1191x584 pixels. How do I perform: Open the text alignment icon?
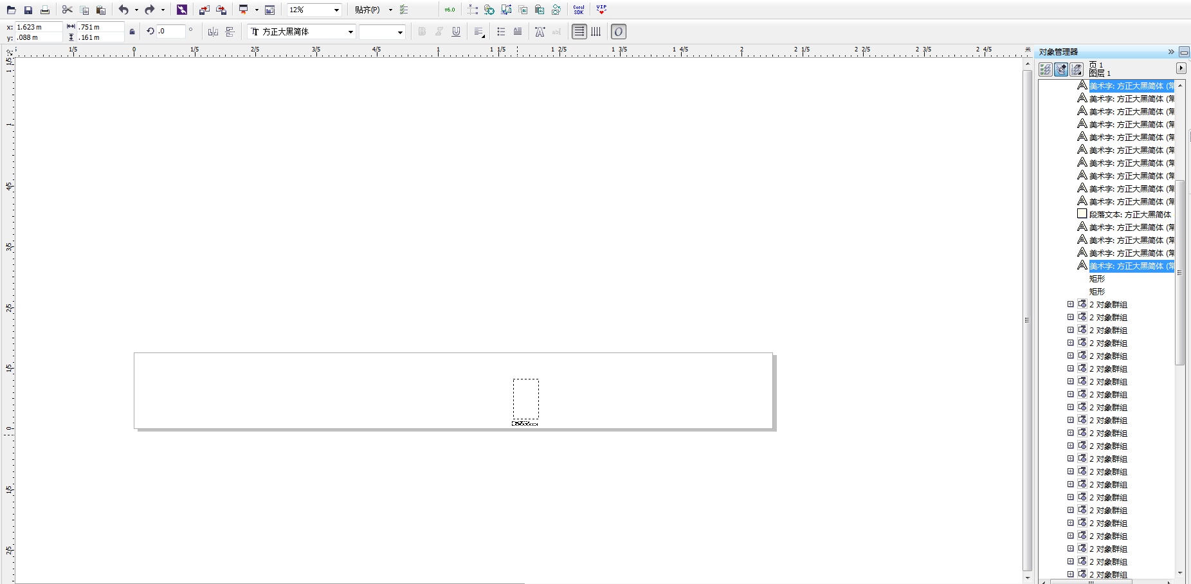click(479, 32)
